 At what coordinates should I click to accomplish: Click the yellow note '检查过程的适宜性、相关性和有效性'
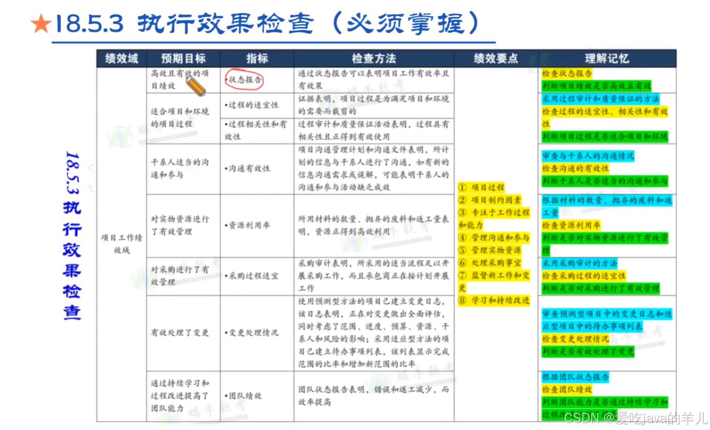[605, 118]
